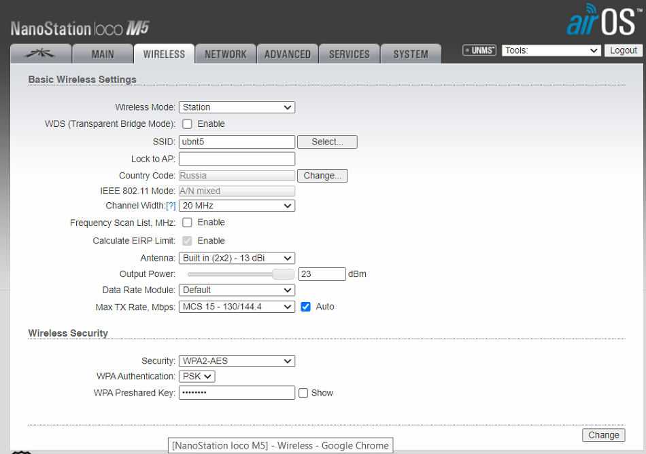Click the Wireless Security heading
646x454 pixels.
click(x=68, y=333)
